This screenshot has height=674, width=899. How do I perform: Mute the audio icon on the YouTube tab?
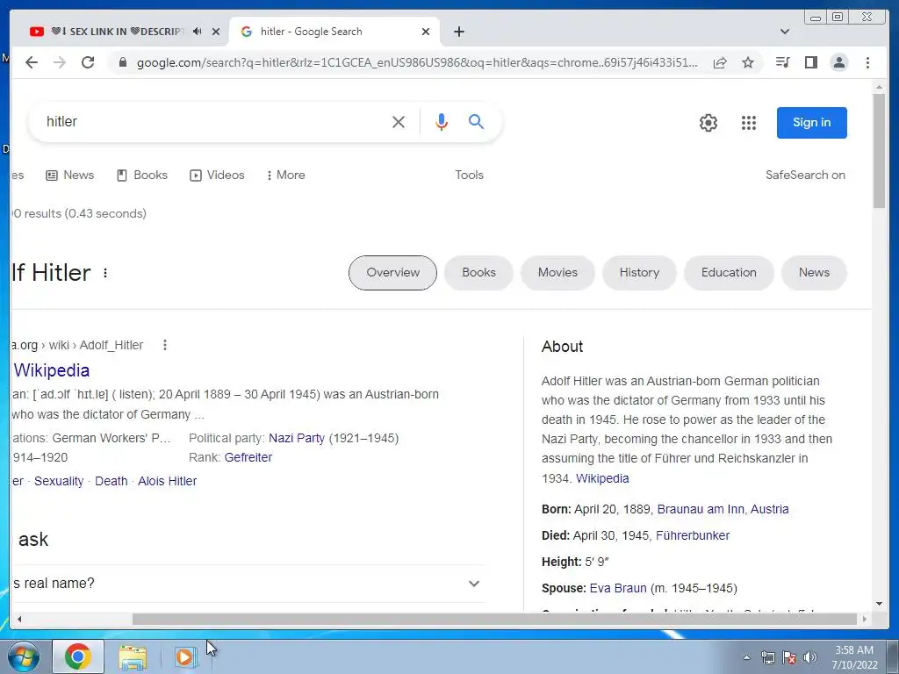pos(198,32)
